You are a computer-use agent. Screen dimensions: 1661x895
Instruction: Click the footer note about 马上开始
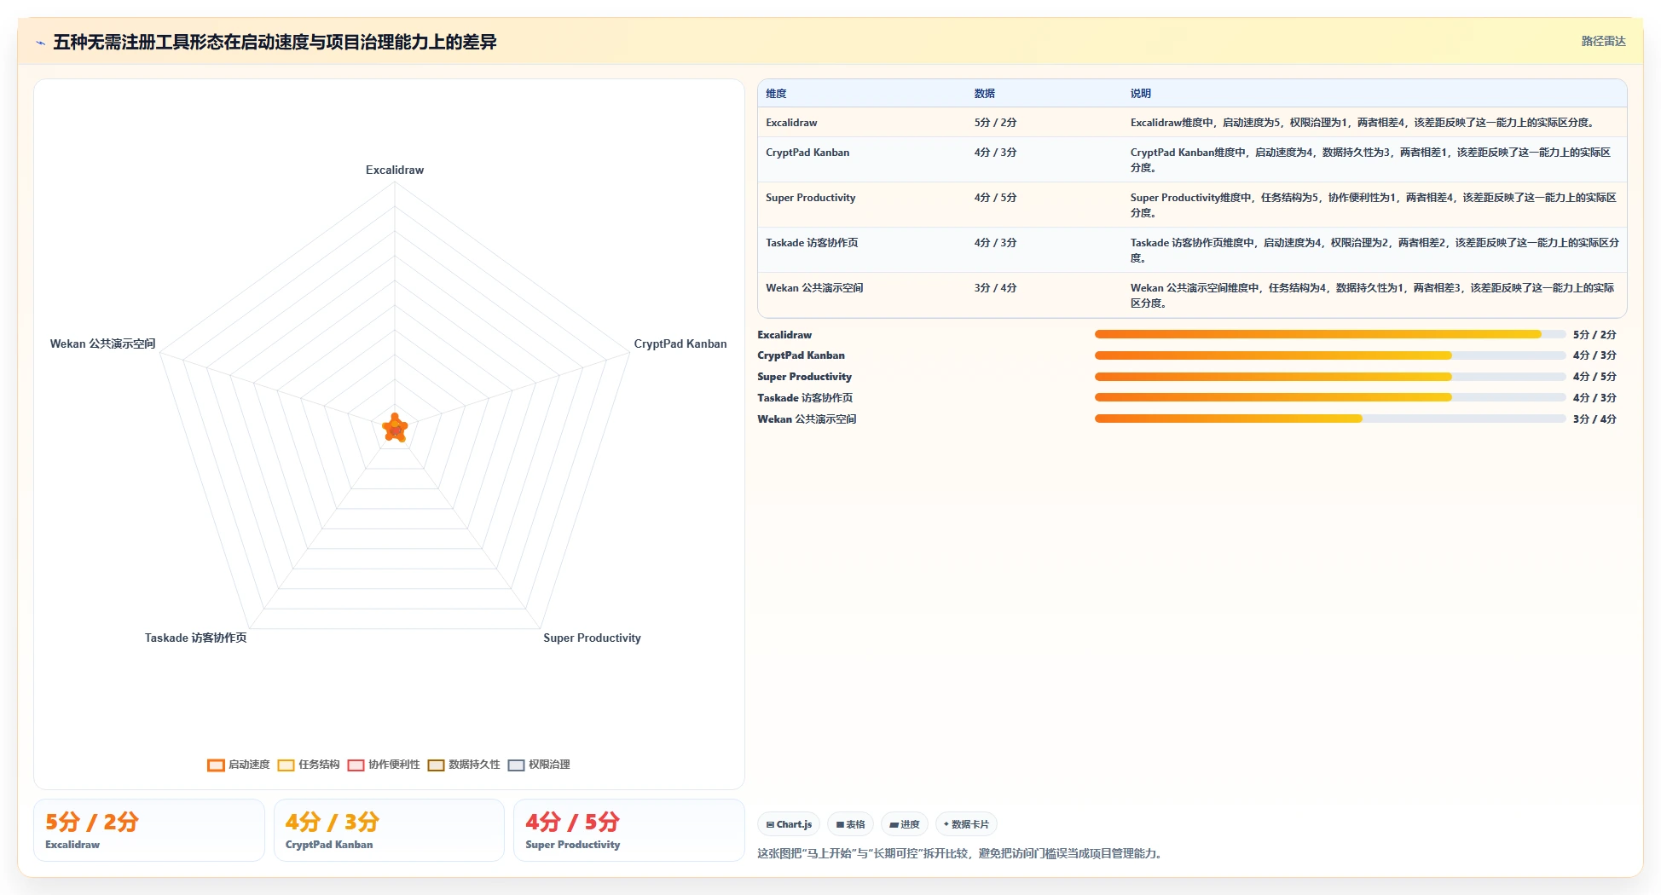tap(959, 853)
